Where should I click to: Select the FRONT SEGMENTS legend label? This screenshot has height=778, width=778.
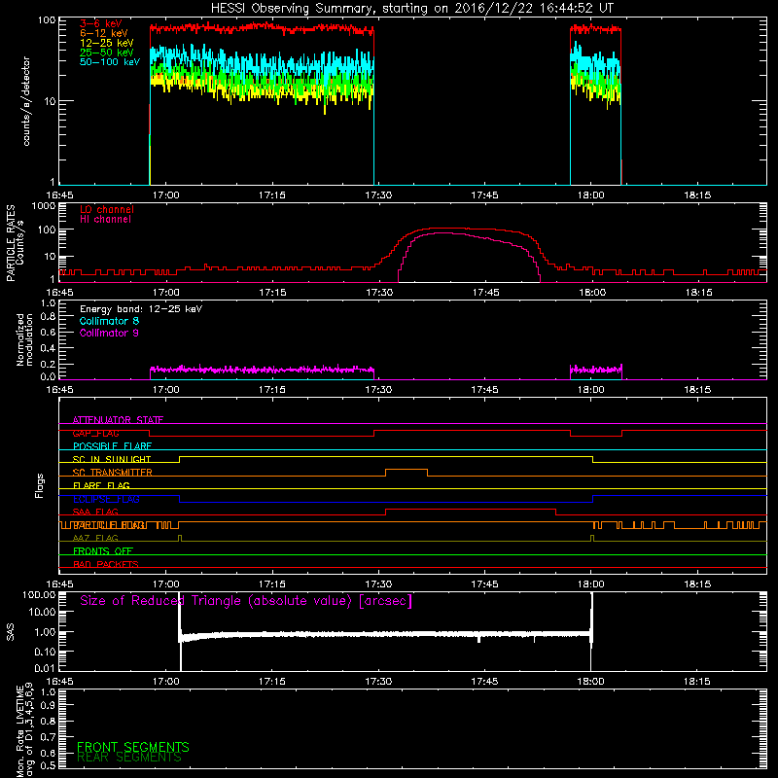tap(133, 747)
